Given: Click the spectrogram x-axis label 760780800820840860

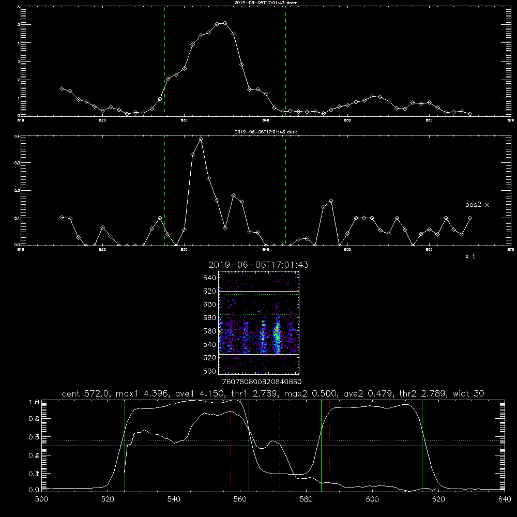Looking at the screenshot, I should [262, 382].
